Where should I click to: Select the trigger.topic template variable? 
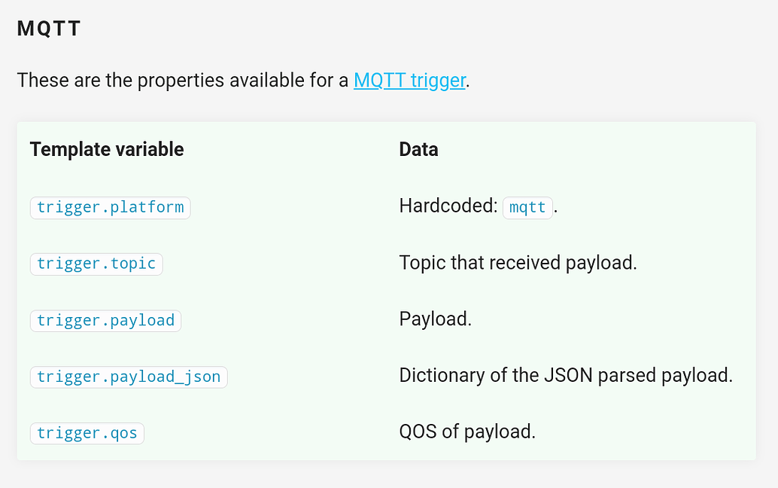click(96, 264)
